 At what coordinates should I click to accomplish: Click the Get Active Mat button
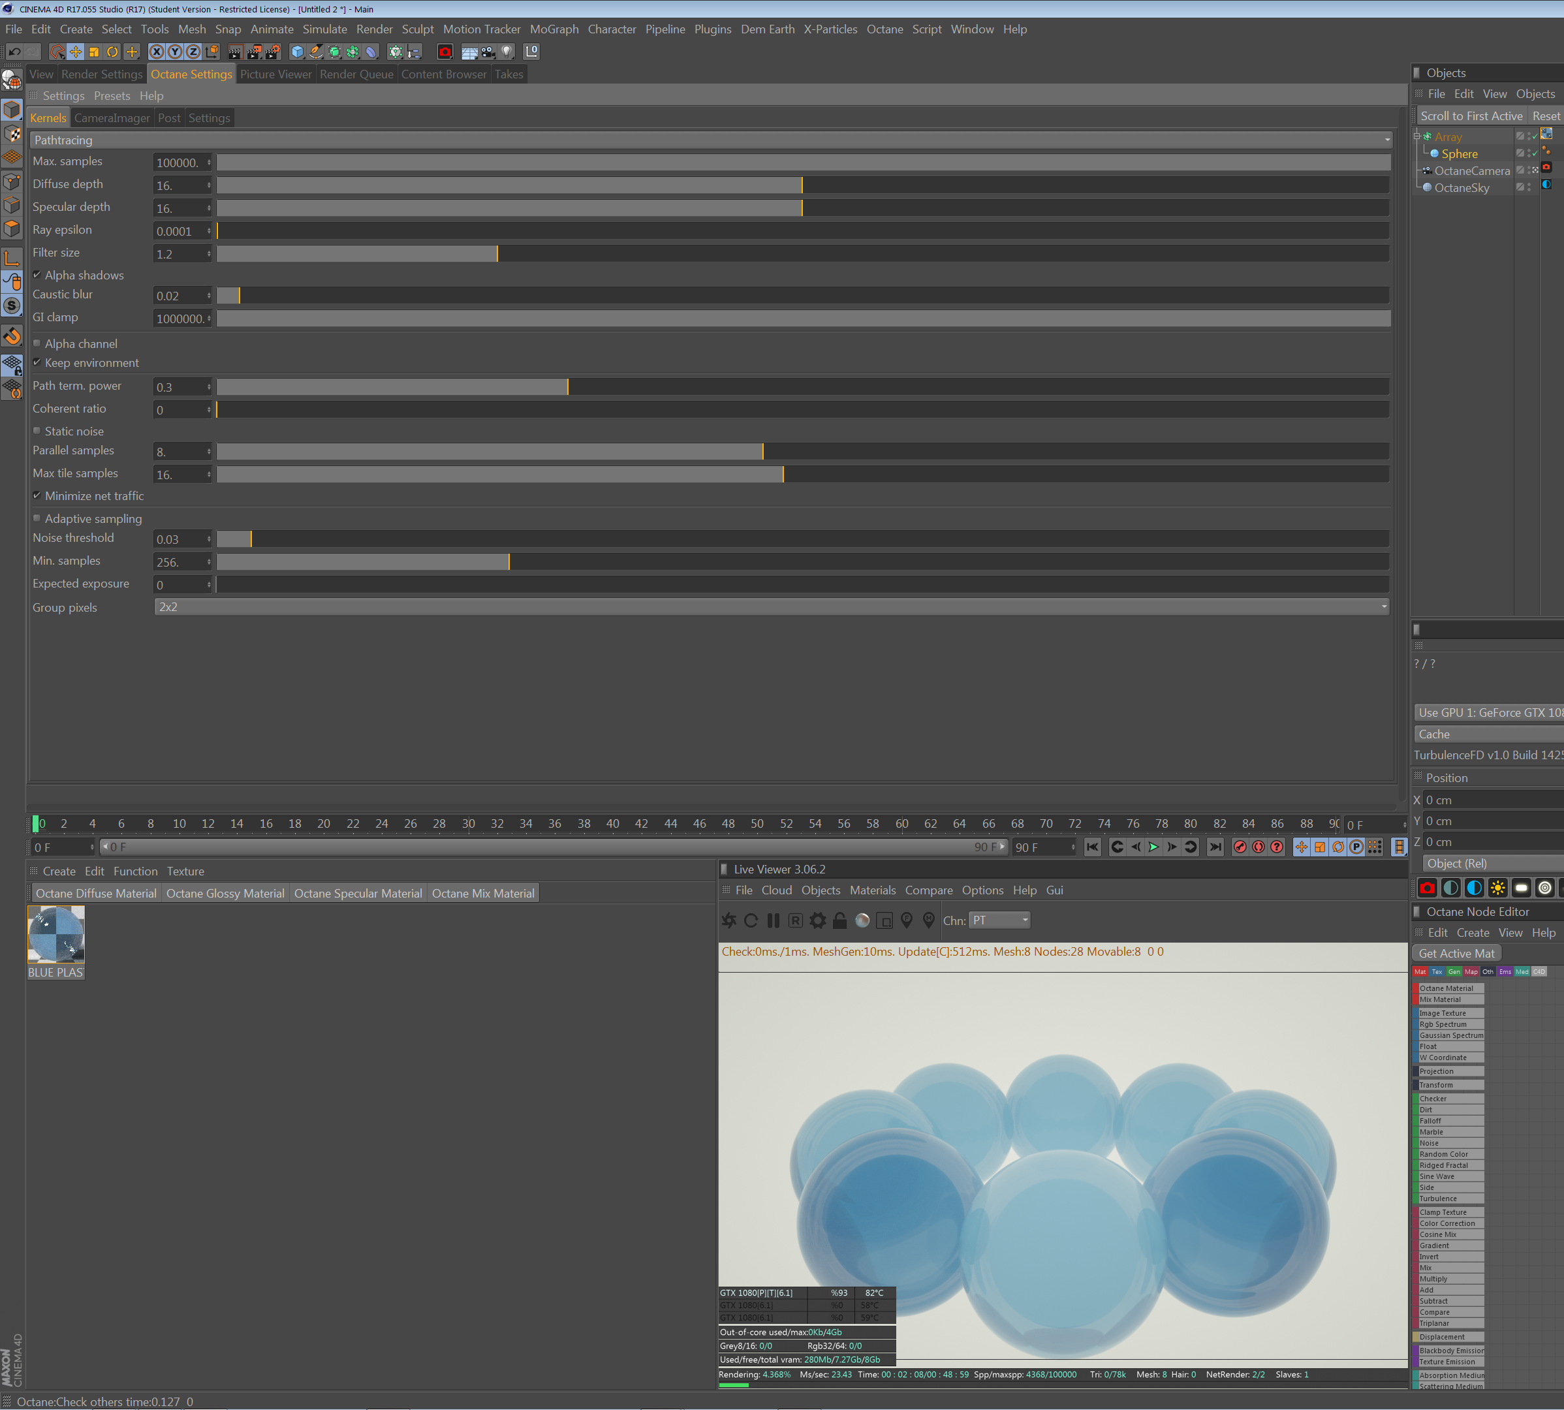click(1456, 954)
